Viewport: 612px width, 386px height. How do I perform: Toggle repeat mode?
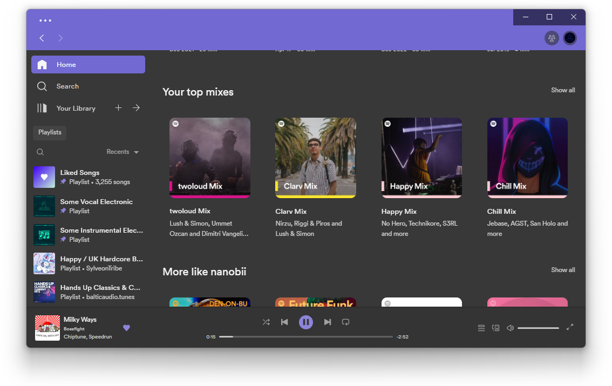click(x=346, y=322)
